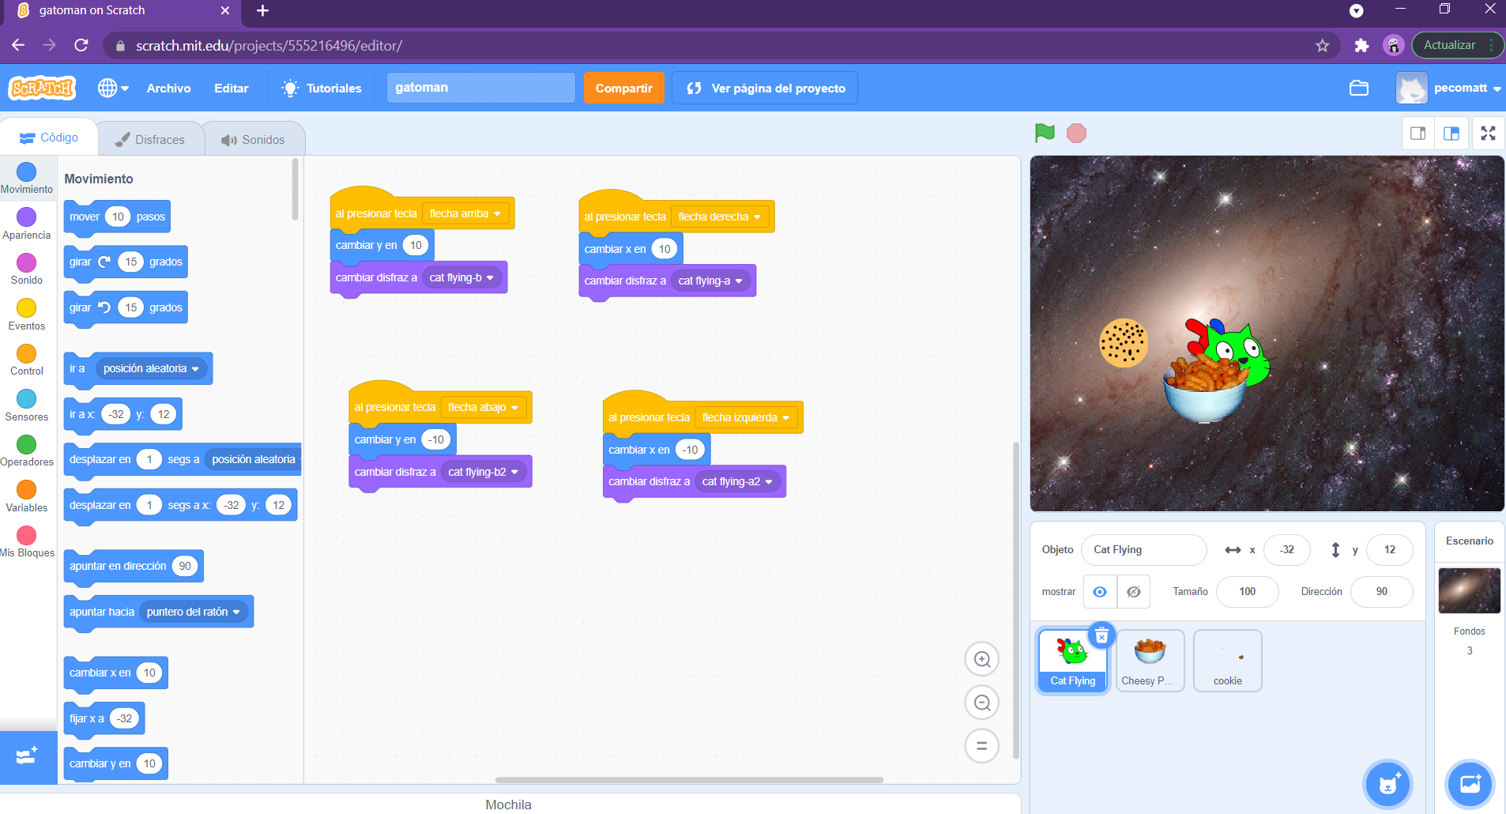Switch to small stage layout
The height and width of the screenshot is (814, 1506).
(x=1418, y=134)
